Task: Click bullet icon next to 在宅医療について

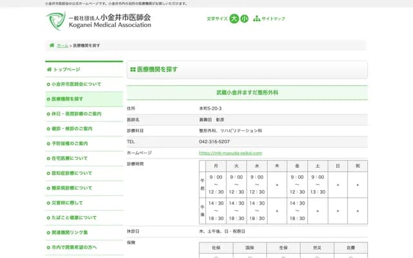Action: [48, 158]
